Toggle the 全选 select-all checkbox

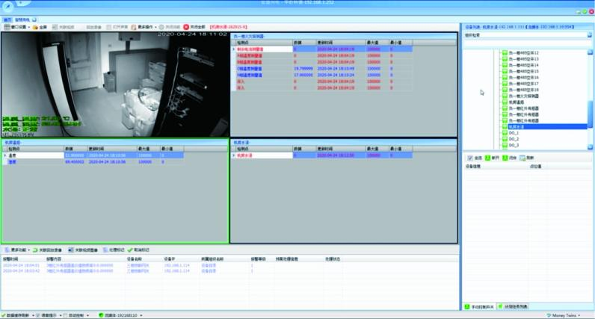pyautogui.click(x=469, y=158)
